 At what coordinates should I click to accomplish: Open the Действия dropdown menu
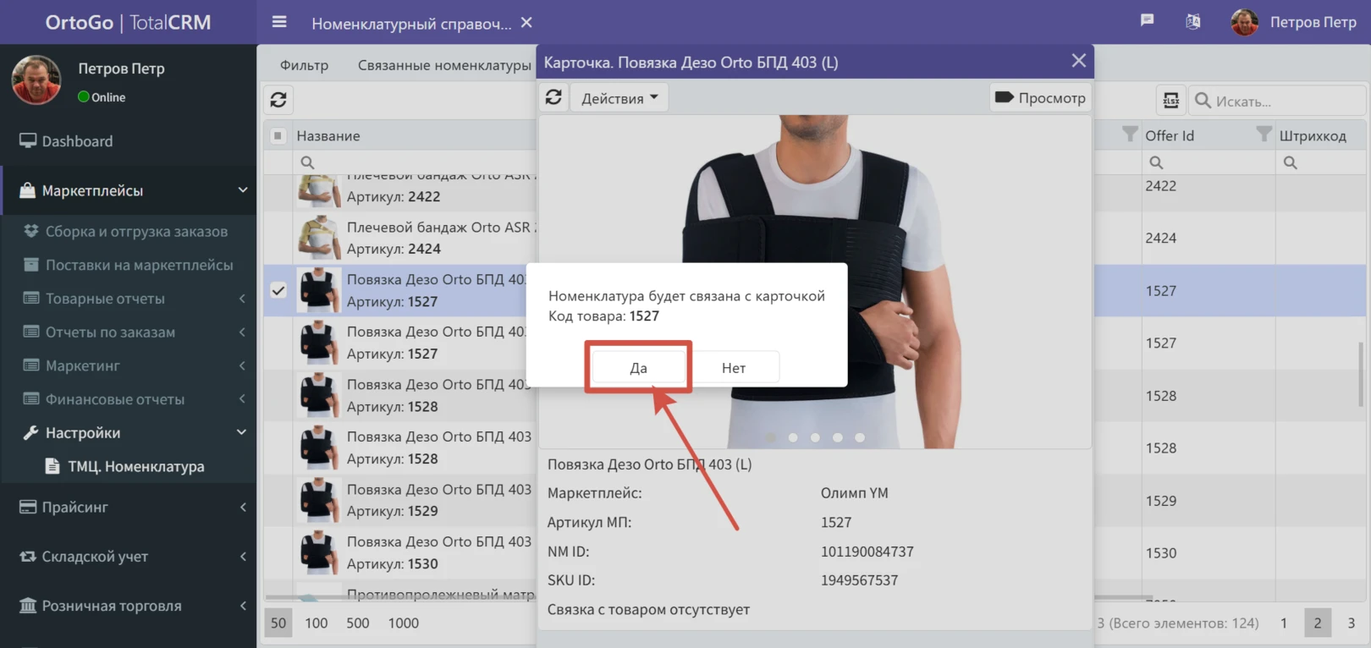point(619,98)
